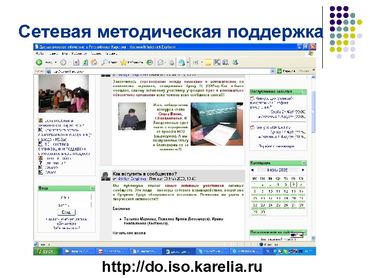This screenshot has height=278, width=370.
Task: Click the yellow note toolbar icon
Action: click(208, 62)
